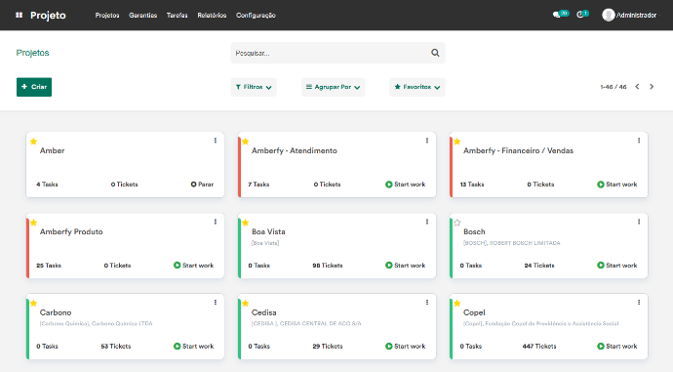
Task: Open kebab menu on Amberfy - Atendimento card
Action: coord(427,141)
